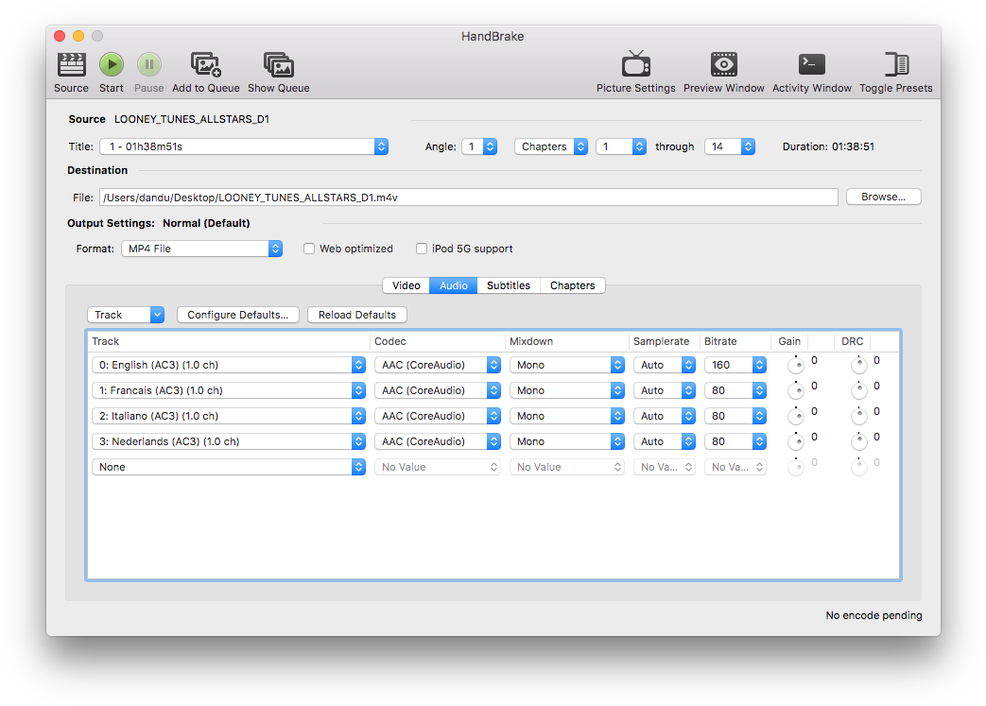The width and height of the screenshot is (986, 706).
Task: Enable iPod 5G support
Action: [422, 249]
